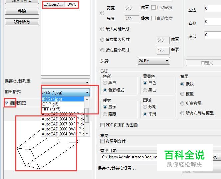Select 布局 默认 radio button

(182, 84)
